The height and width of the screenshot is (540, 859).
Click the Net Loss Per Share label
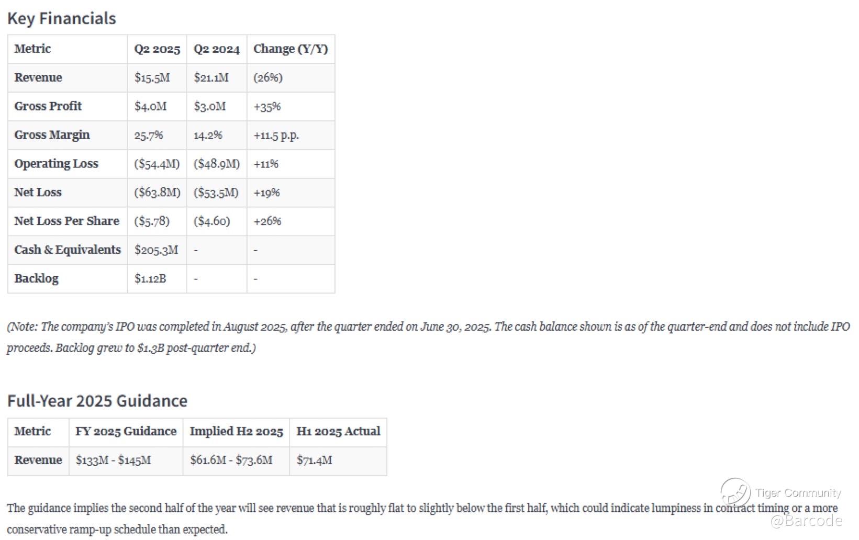pos(66,221)
